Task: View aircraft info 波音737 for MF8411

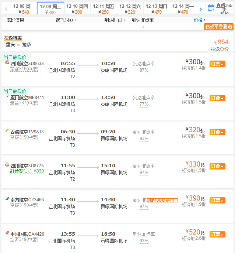Action: click(24, 103)
